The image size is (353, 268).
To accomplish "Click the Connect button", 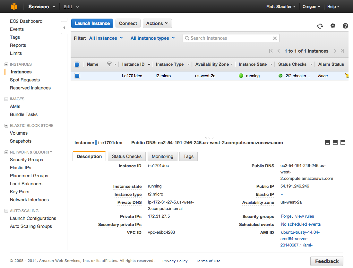I will pos(128,23).
